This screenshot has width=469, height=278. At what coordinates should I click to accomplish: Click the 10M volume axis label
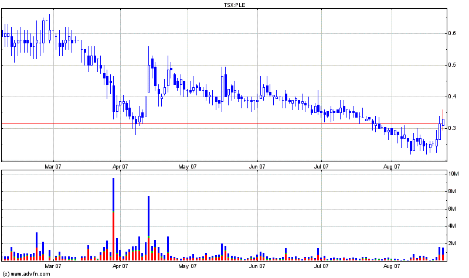(x=453, y=174)
